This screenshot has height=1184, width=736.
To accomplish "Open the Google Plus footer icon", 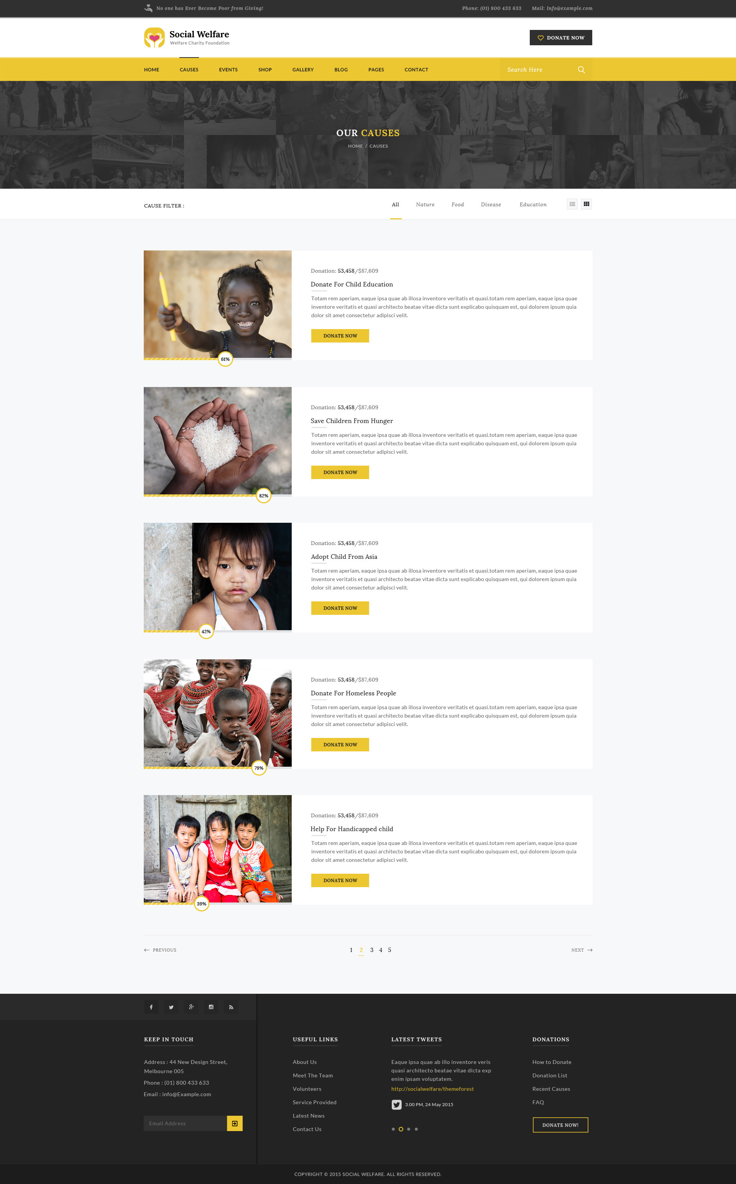I will pos(191,1007).
